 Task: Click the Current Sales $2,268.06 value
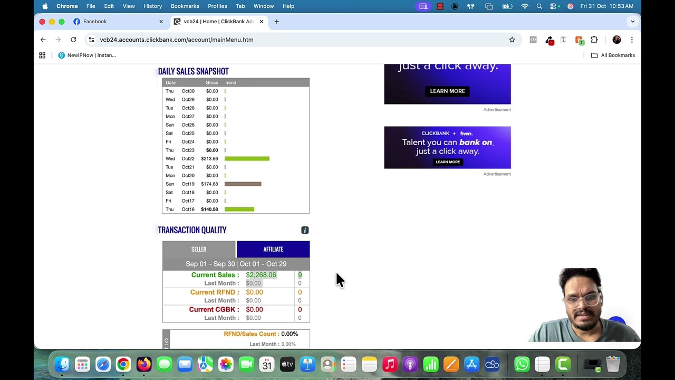261,275
